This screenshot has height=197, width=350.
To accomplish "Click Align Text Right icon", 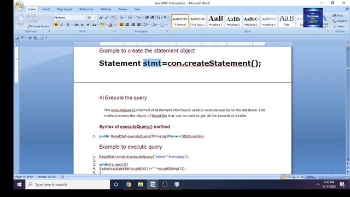I will (x=133, y=25).
